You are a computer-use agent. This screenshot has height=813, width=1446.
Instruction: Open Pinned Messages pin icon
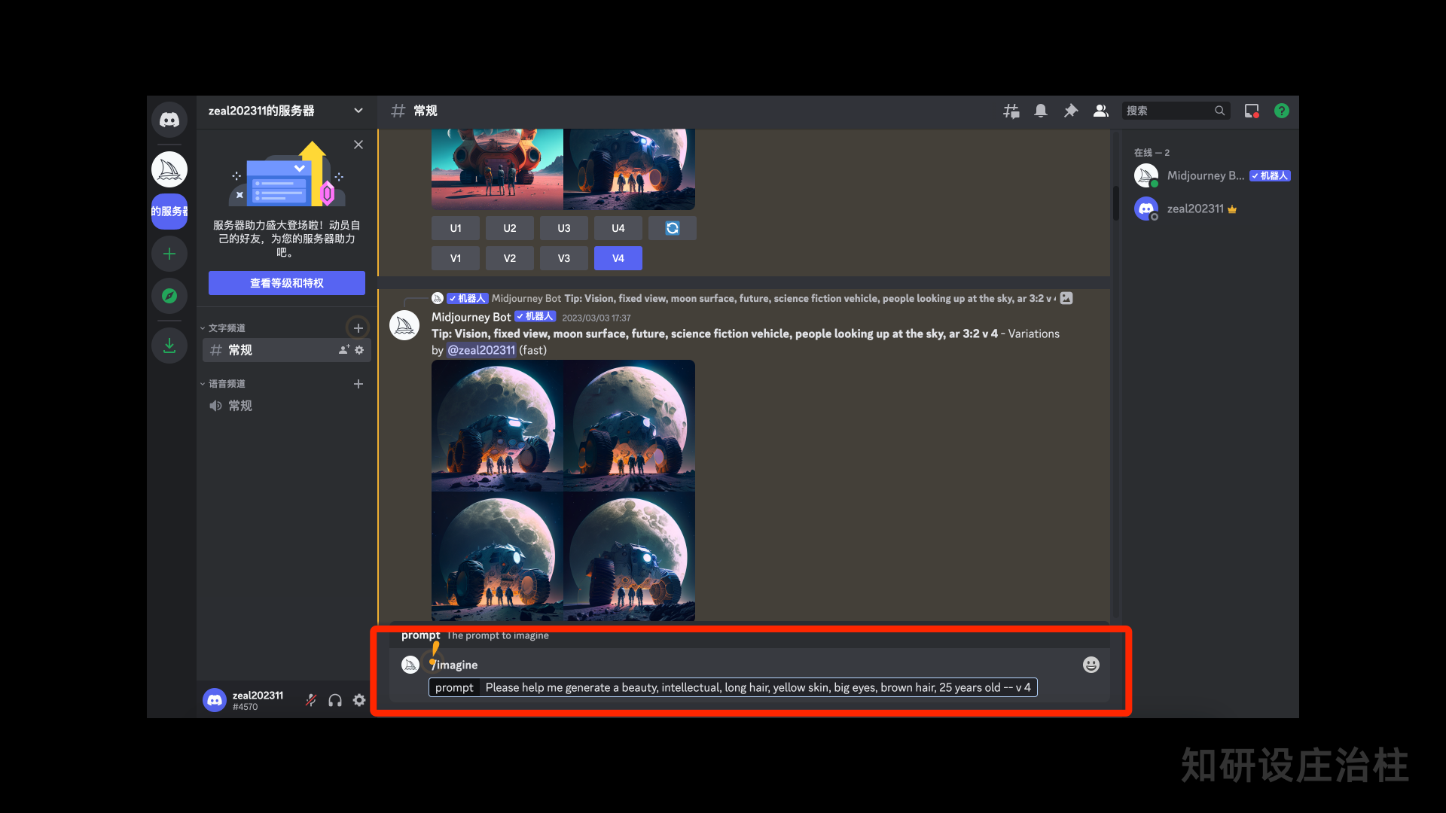point(1070,111)
